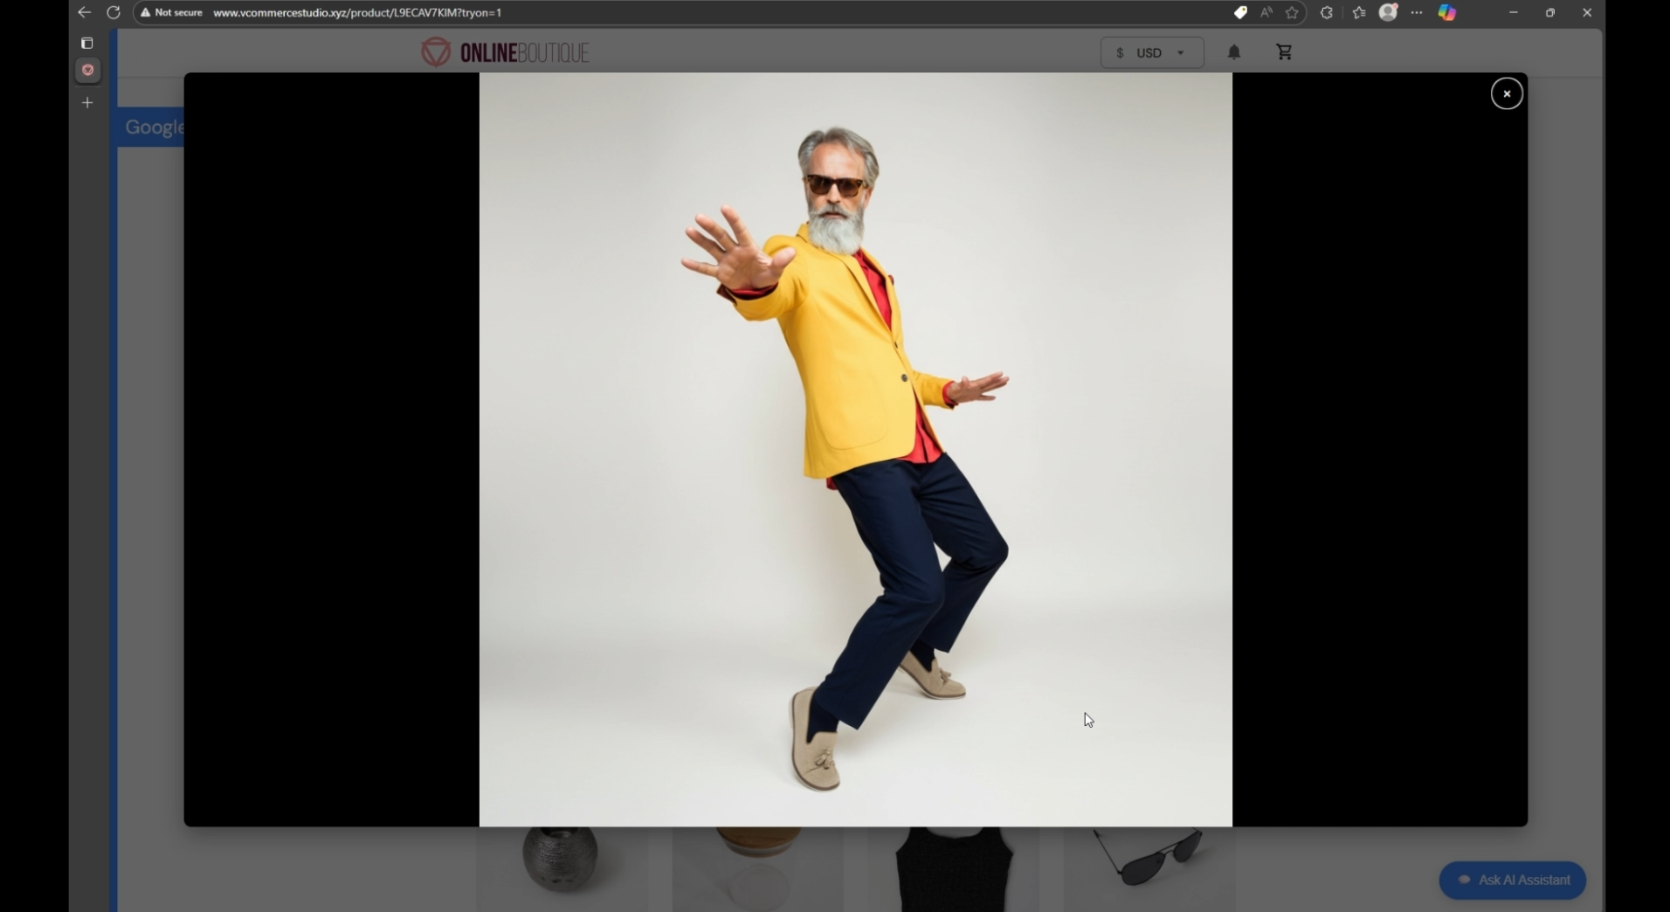Open the browser profile avatar
1670x912 pixels.
point(1389,12)
